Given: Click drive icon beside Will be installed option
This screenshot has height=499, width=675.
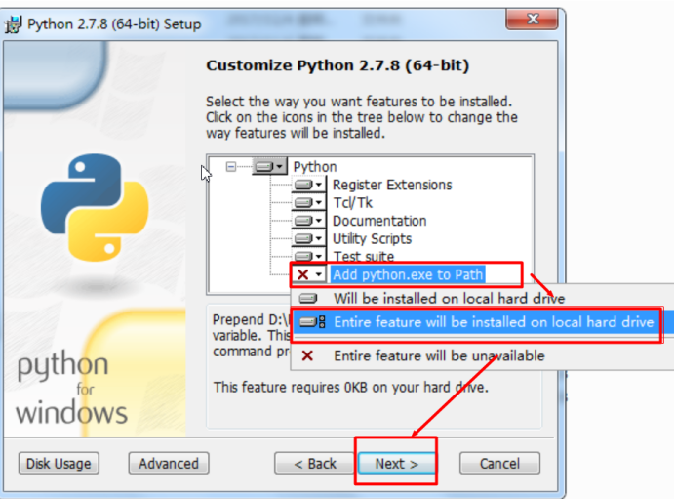Looking at the screenshot, I should pyautogui.click(x=308, y=298).
